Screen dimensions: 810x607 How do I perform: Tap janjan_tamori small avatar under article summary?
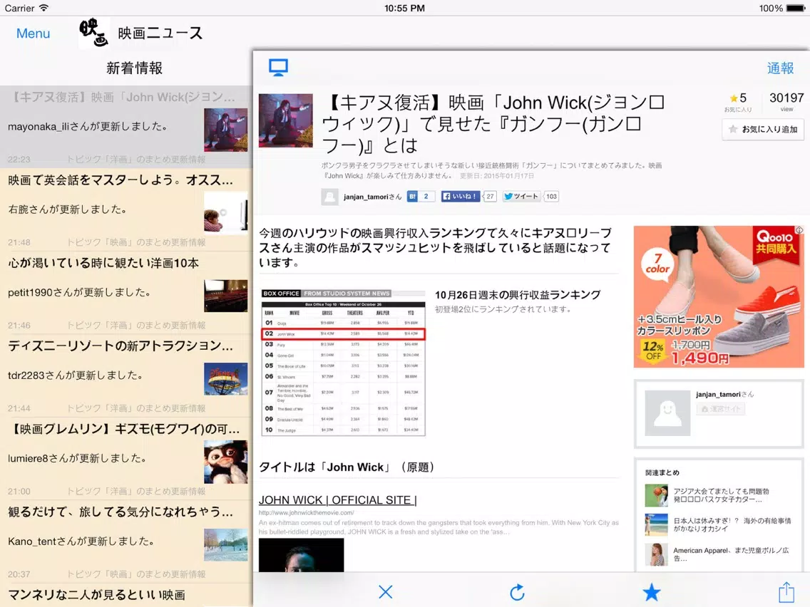329,197
